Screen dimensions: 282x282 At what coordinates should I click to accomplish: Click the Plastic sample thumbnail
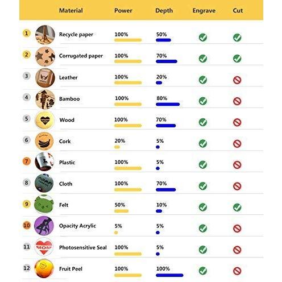44,161
